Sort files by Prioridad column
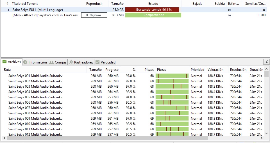270x143 pixels. tap(197, 70)
